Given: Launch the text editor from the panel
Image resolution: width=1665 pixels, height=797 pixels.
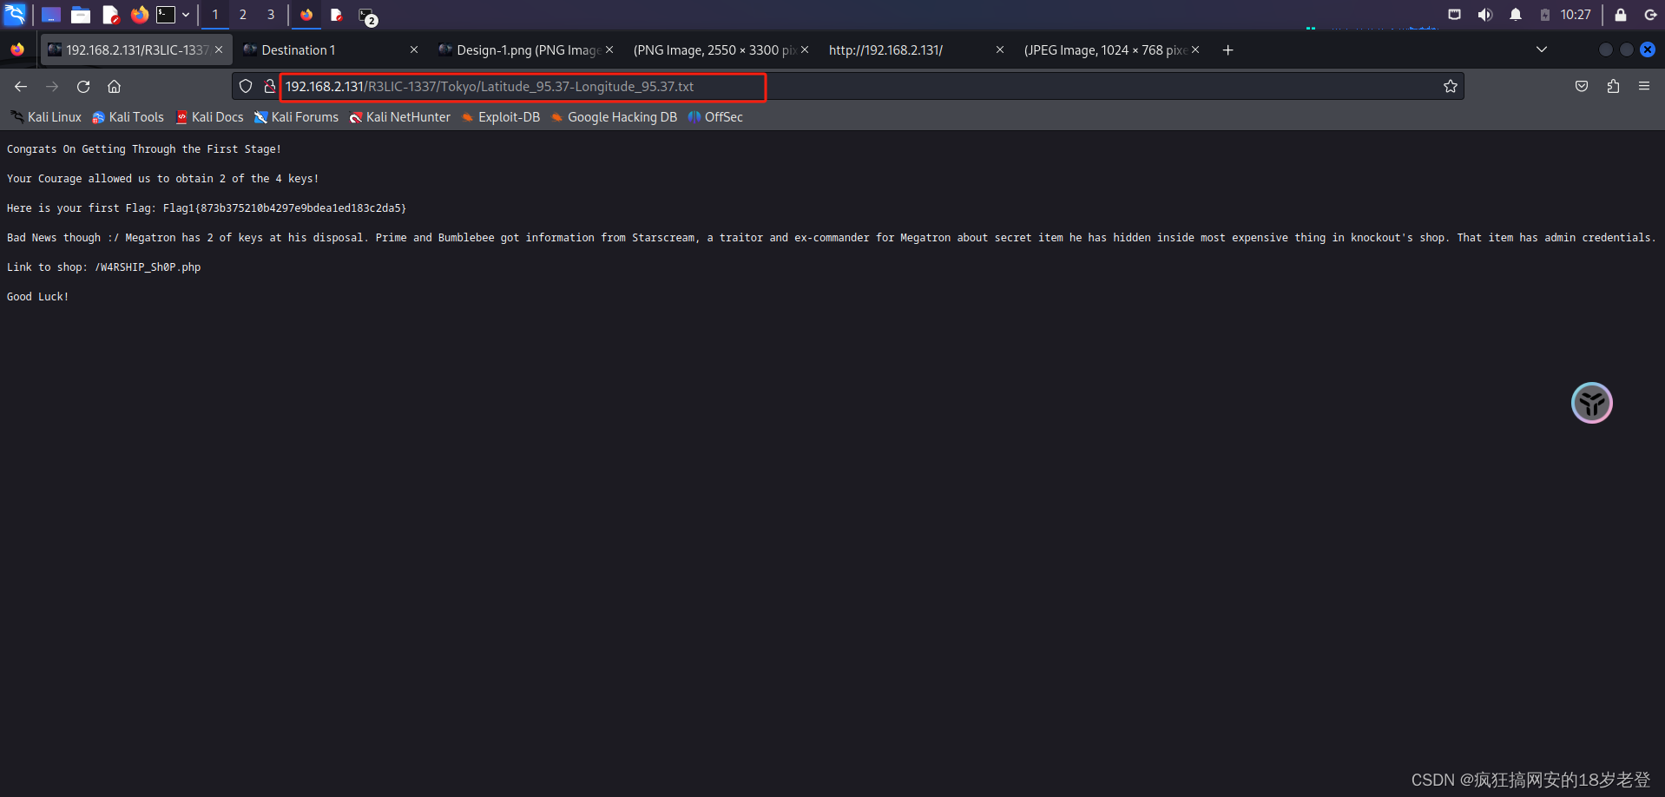Looking at the screenshot, I should pos(110,15).
